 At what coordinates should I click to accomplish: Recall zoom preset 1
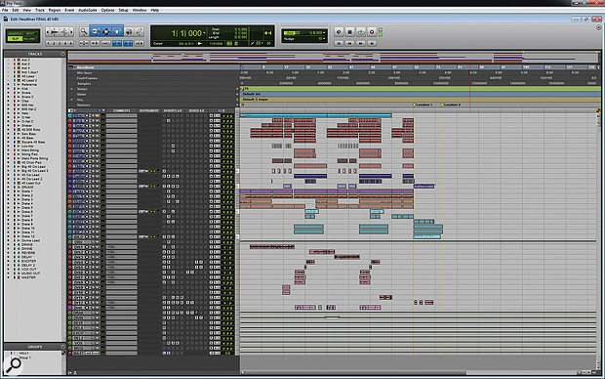pyautogui.click(x=49, y=43)
